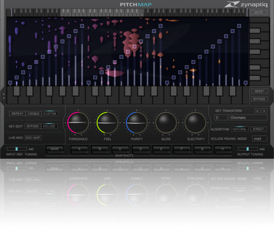
Task: Toggle the Key Edit BYPASS option
Action: (32, 126)
